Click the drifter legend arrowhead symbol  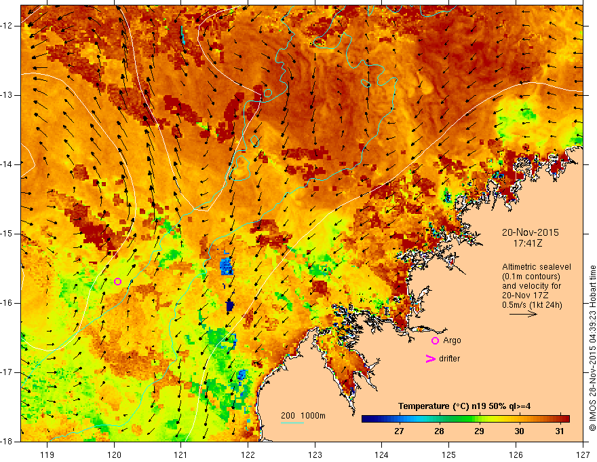tap(430, 359)
